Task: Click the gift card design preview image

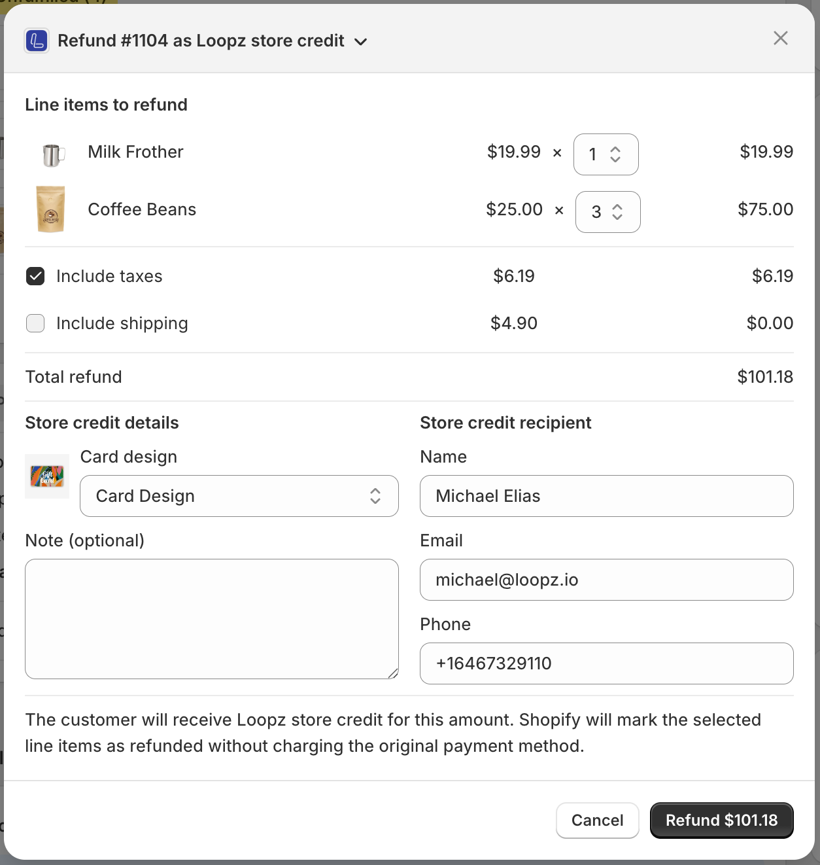Action: pos(47,476)
